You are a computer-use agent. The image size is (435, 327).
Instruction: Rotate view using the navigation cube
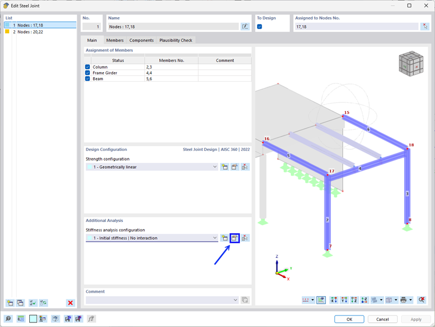tap(411, 63)
